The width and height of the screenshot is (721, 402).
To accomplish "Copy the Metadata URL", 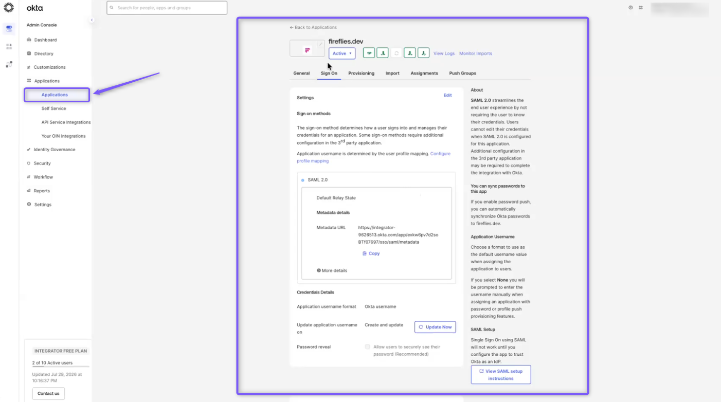I will click(371, 253).
